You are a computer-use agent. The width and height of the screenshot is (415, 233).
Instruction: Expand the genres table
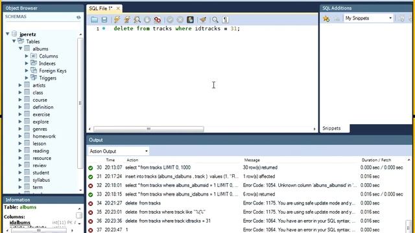pos(20,129)
